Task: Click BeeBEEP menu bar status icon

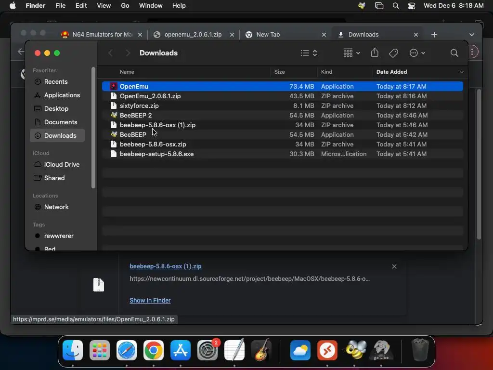Action: 362,6
